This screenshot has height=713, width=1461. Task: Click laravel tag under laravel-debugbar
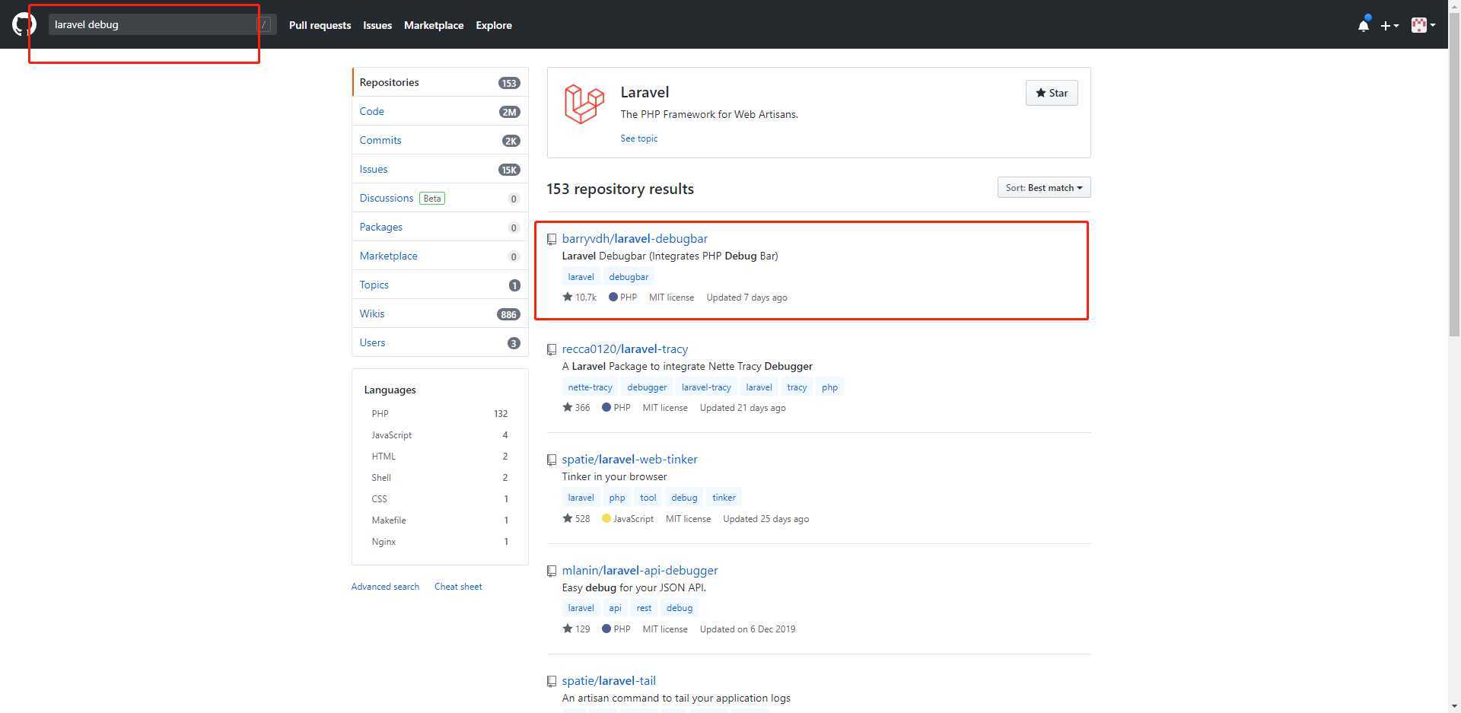581,277
